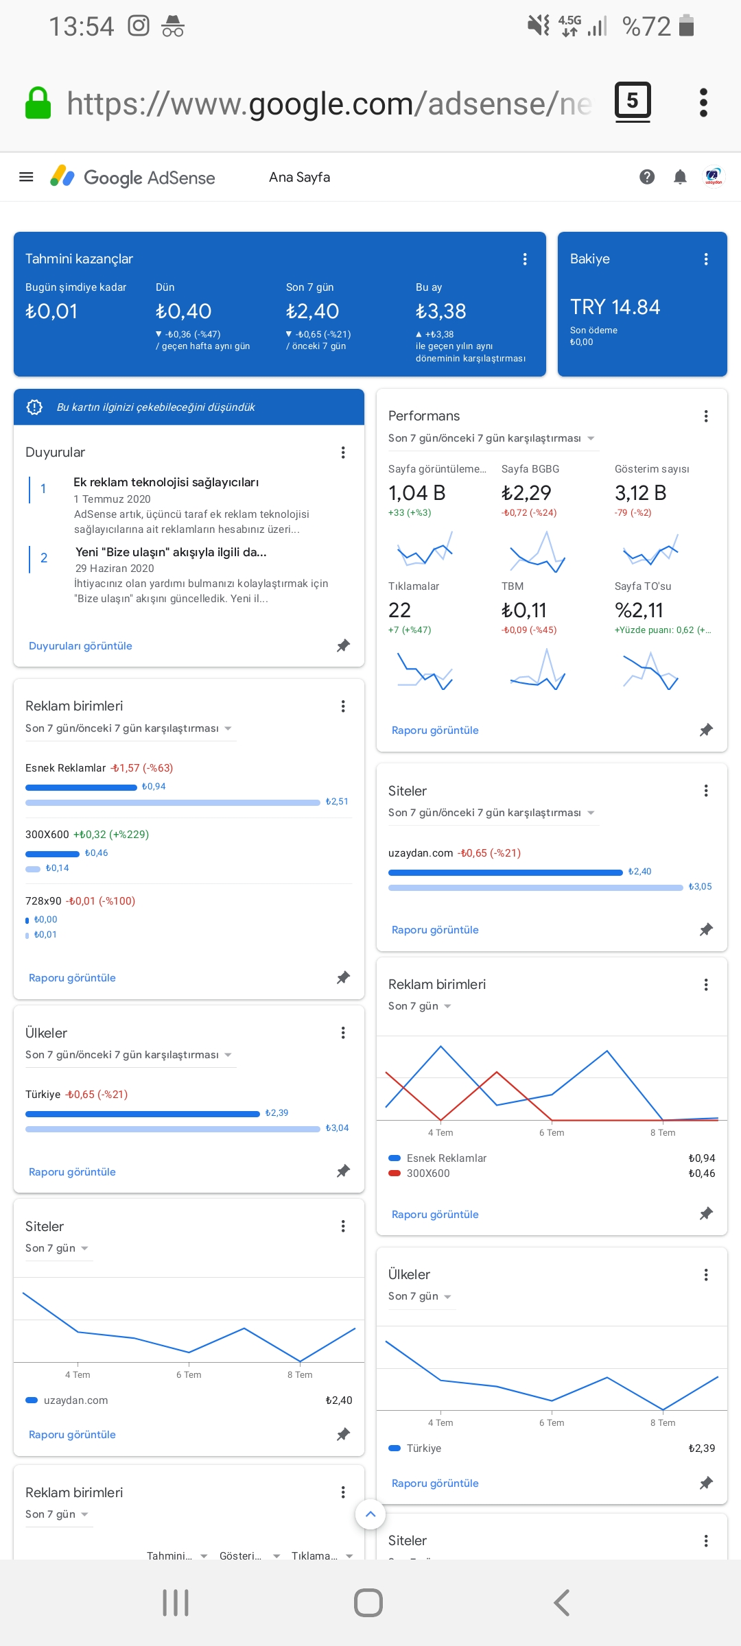The image size is (741, 1646).
Task: Click the Bakiye amount TRY 14.84
Action: (615, 307)
